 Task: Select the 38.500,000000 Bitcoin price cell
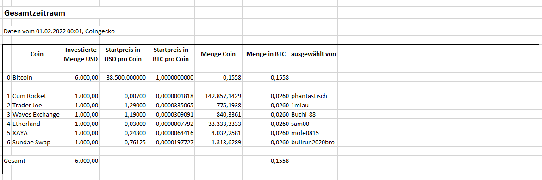coord(123,78)
